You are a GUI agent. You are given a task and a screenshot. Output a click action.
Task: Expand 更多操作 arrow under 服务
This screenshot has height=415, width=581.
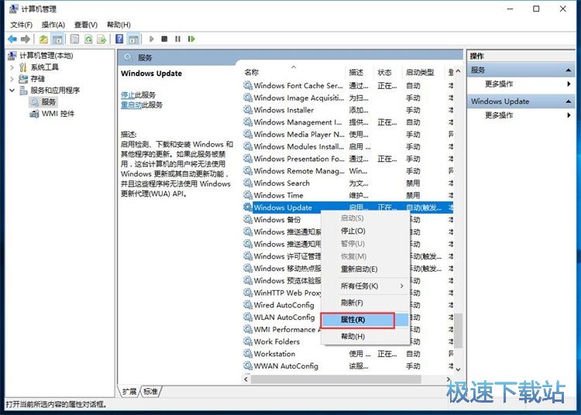pos(569,84)
